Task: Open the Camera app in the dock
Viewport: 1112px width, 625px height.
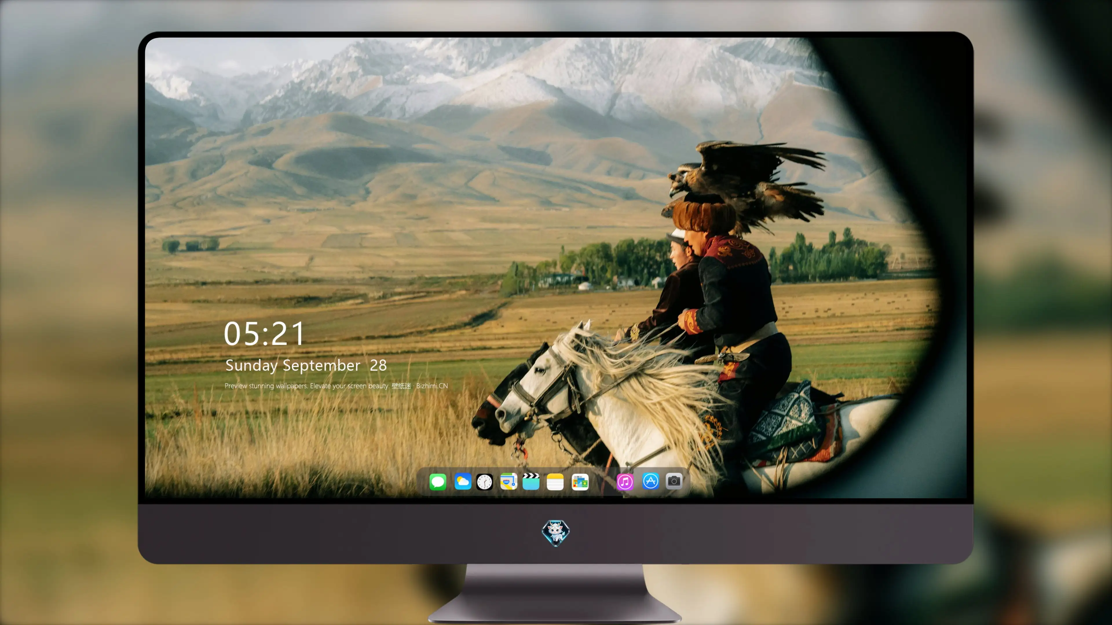Action: point(674,481)
